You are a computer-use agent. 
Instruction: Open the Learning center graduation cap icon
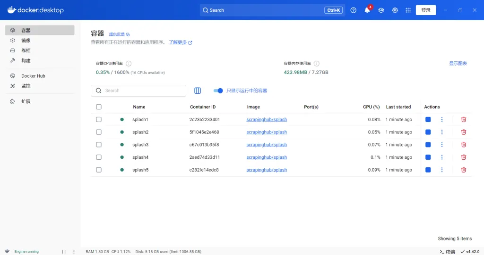click(381, 10)
